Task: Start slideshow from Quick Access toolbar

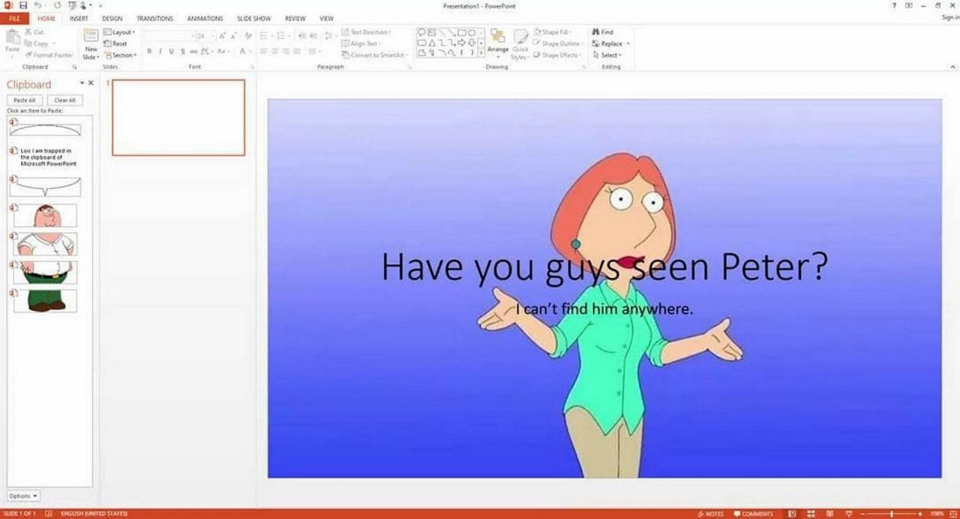Action: pos(73,6)
